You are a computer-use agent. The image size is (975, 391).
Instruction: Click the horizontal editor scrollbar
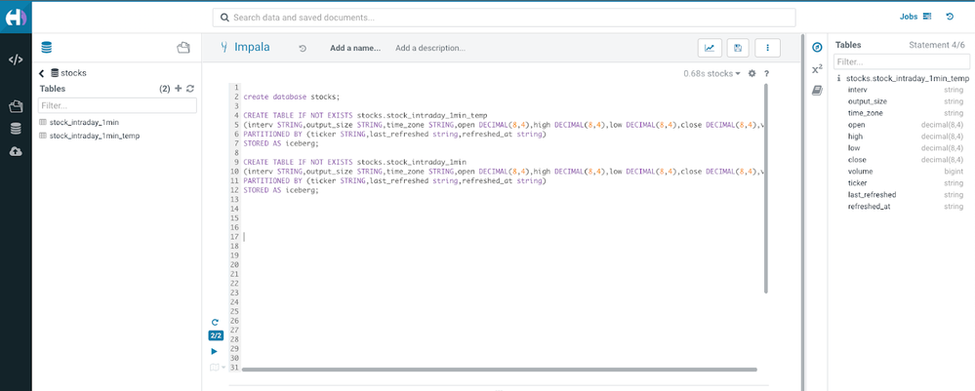(499, 370)
